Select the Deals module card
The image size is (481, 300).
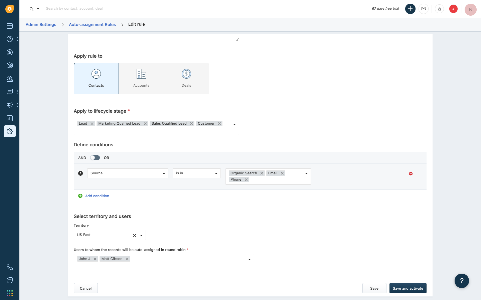tap(186, 78)
